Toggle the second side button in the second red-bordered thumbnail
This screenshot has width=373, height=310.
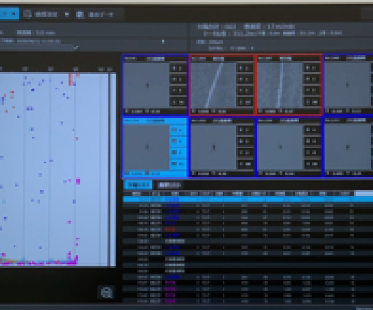[311, 80]
